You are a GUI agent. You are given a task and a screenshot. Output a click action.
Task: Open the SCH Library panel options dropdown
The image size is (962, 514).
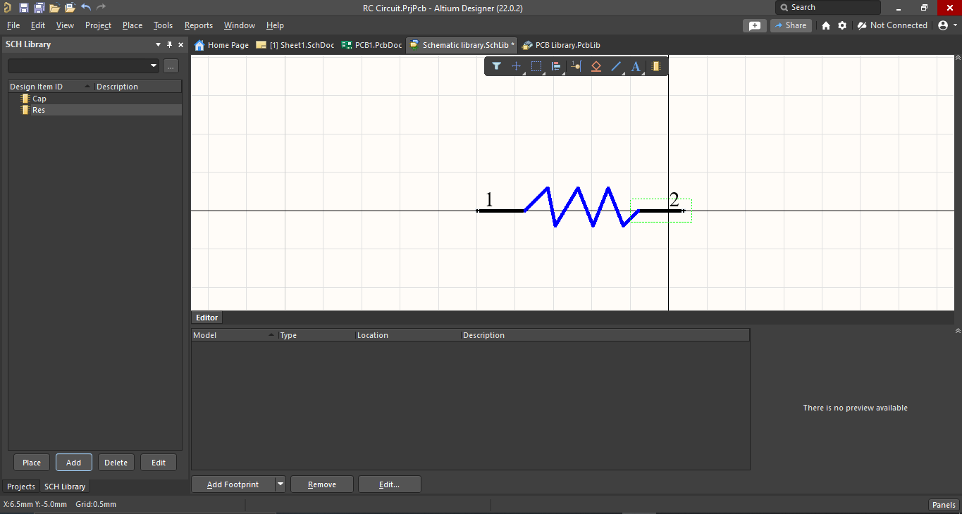click(x=158, y=44)
